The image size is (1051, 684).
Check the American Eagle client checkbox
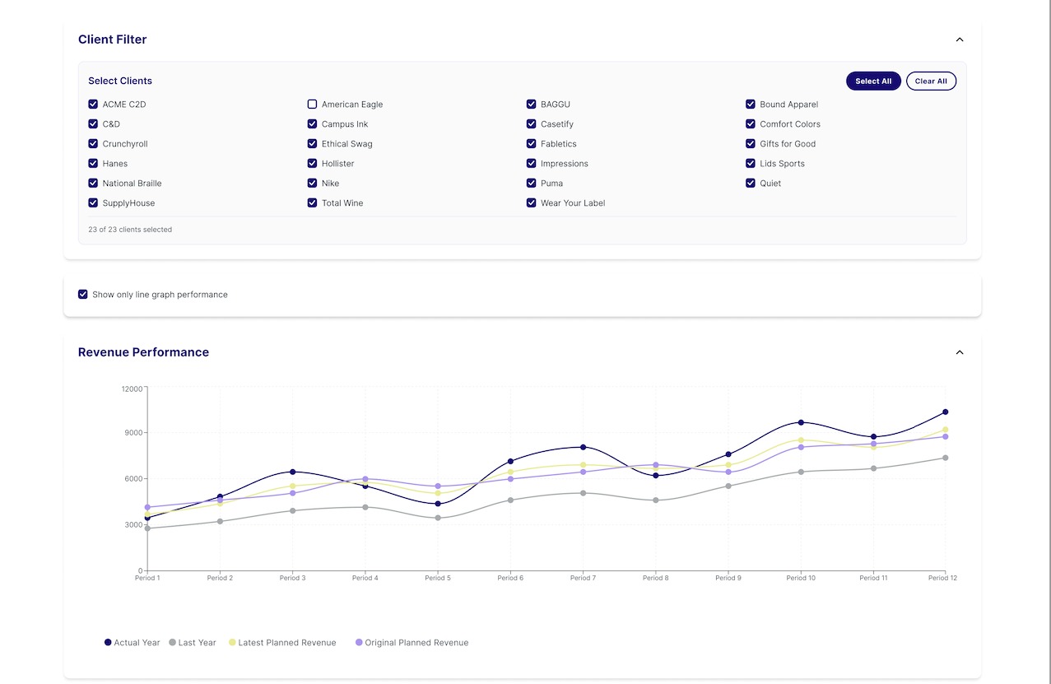coord(312,105)
